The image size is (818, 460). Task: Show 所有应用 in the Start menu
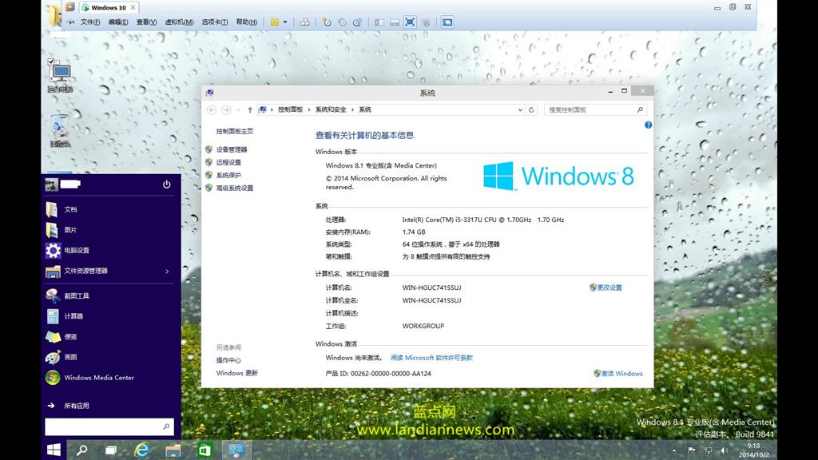pos(109,405)
